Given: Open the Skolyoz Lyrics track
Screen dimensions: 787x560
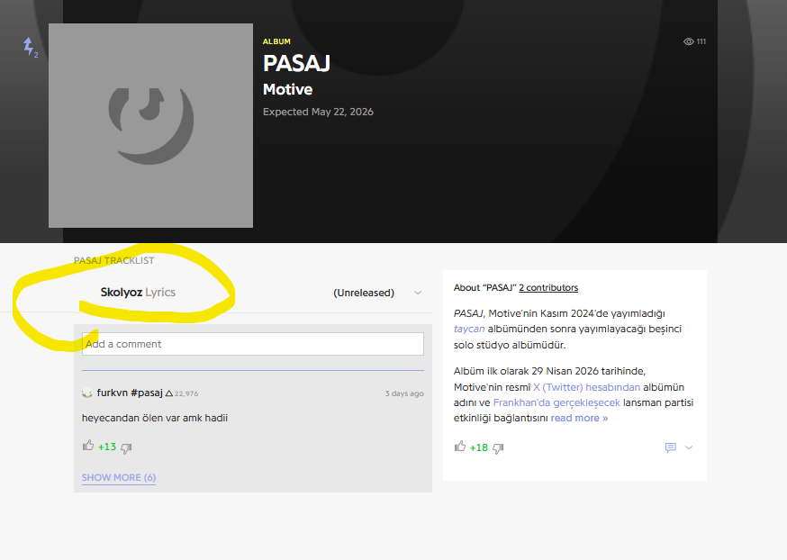Looking at the screenshot, I should coord(138,292).
